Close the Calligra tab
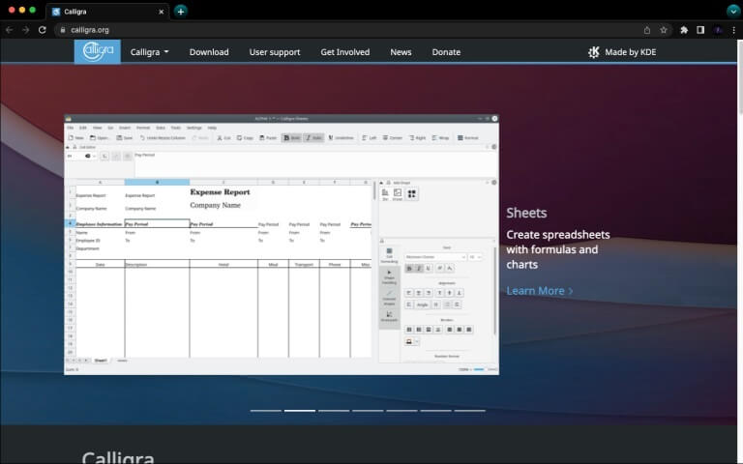The height and width of the screenshot is (464, 743). click(162, 12)
